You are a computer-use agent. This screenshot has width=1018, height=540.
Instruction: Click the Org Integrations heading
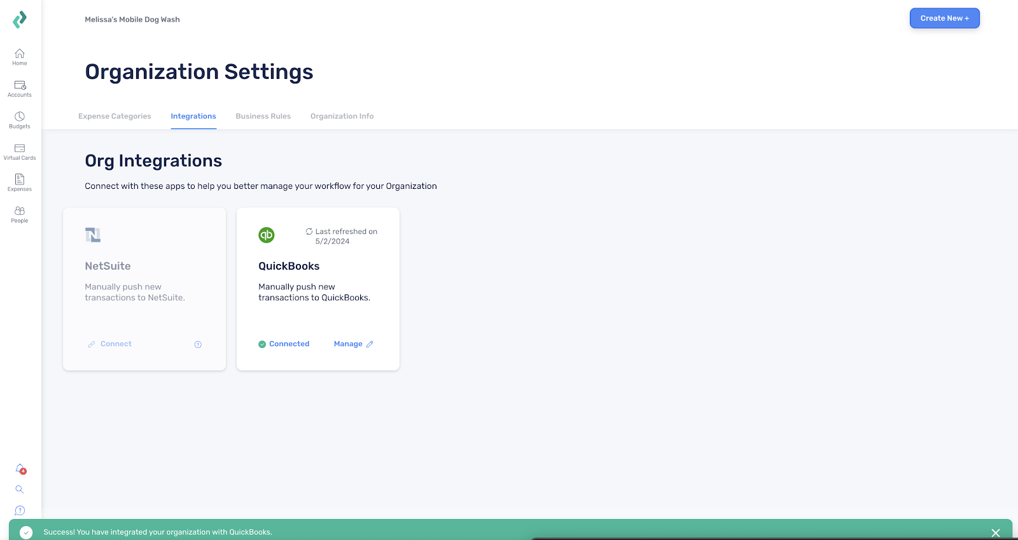click(x=153, y=161)
